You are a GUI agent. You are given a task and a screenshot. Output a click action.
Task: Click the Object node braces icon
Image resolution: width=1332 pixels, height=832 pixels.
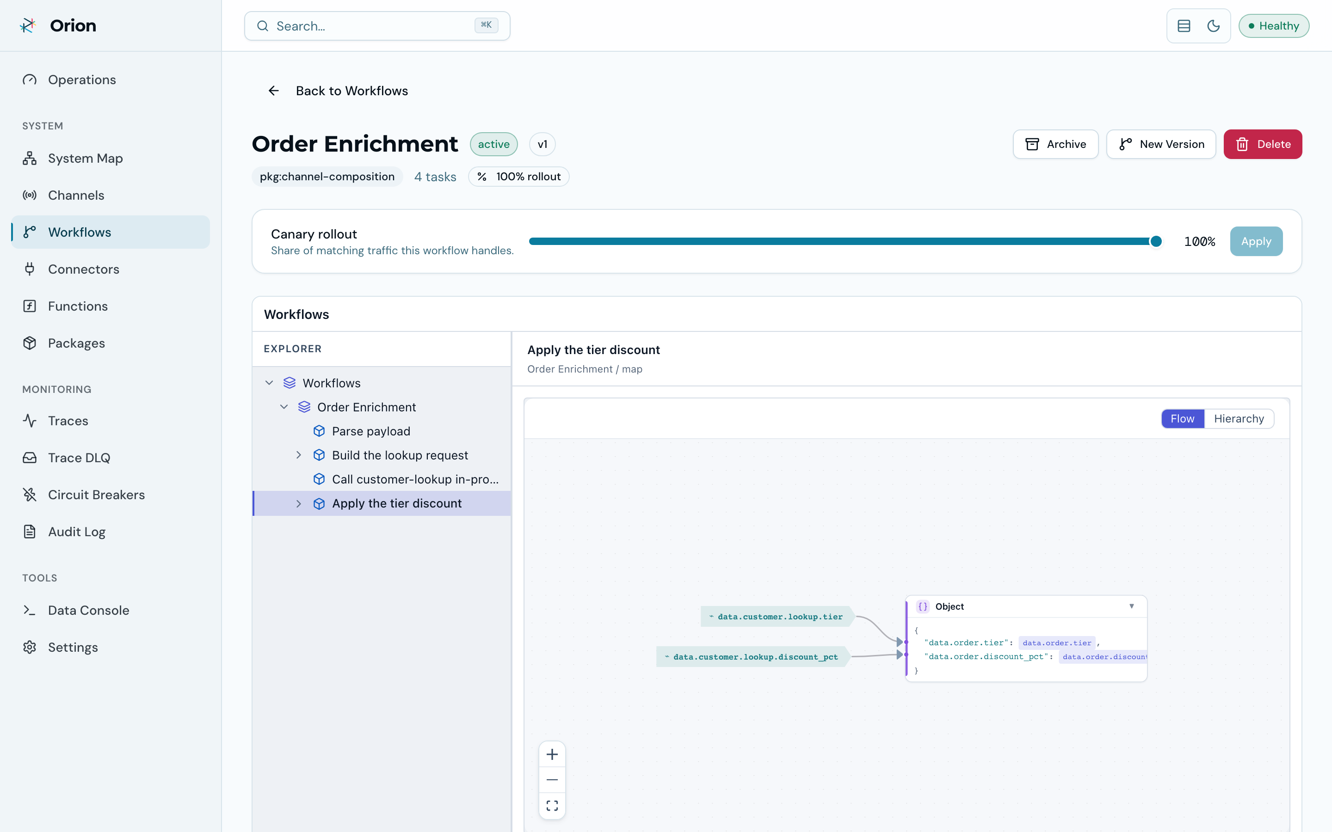[x=923, y=606]
